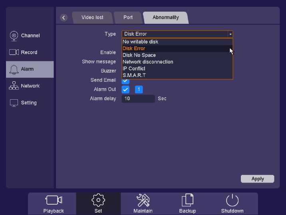Toggle the Send Email checkbox
Viewport: 286px width, 215px height.
pyautogui.click(x=125, y=81)
